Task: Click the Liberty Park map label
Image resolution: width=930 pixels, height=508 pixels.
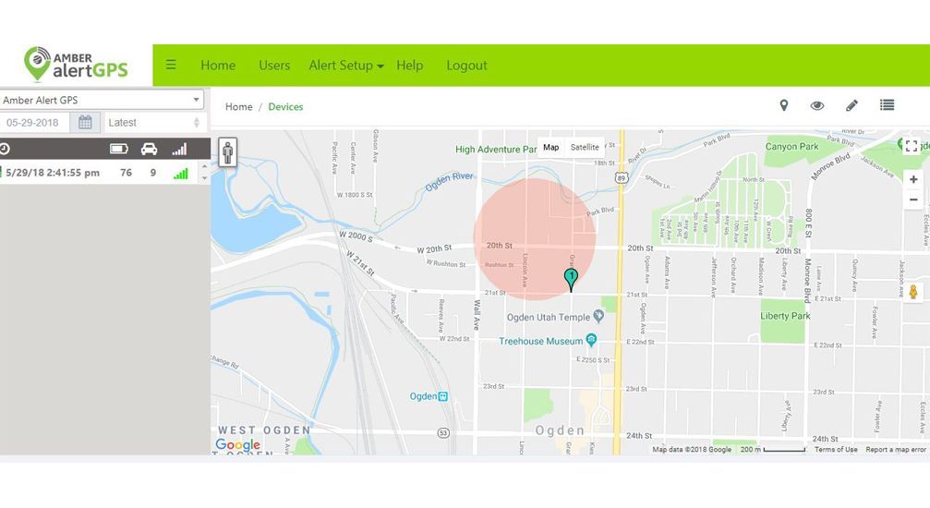Action: click(785, 316)
